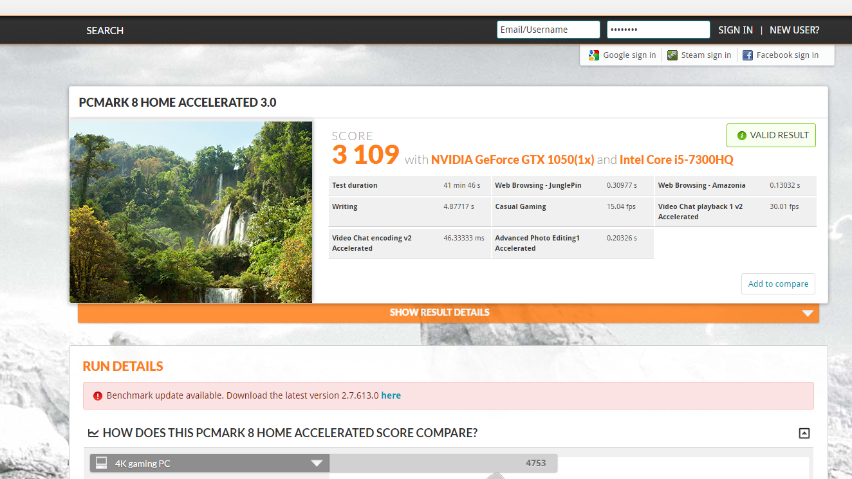Click Amazonia value 0.13032 s
The height and width of the screenshot is (479, 852).
(785, 185)
